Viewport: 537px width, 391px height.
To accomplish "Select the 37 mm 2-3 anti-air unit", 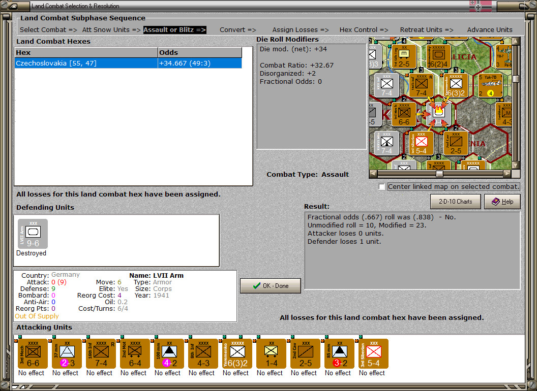I will pyautogui.click(x=67, y=353).
